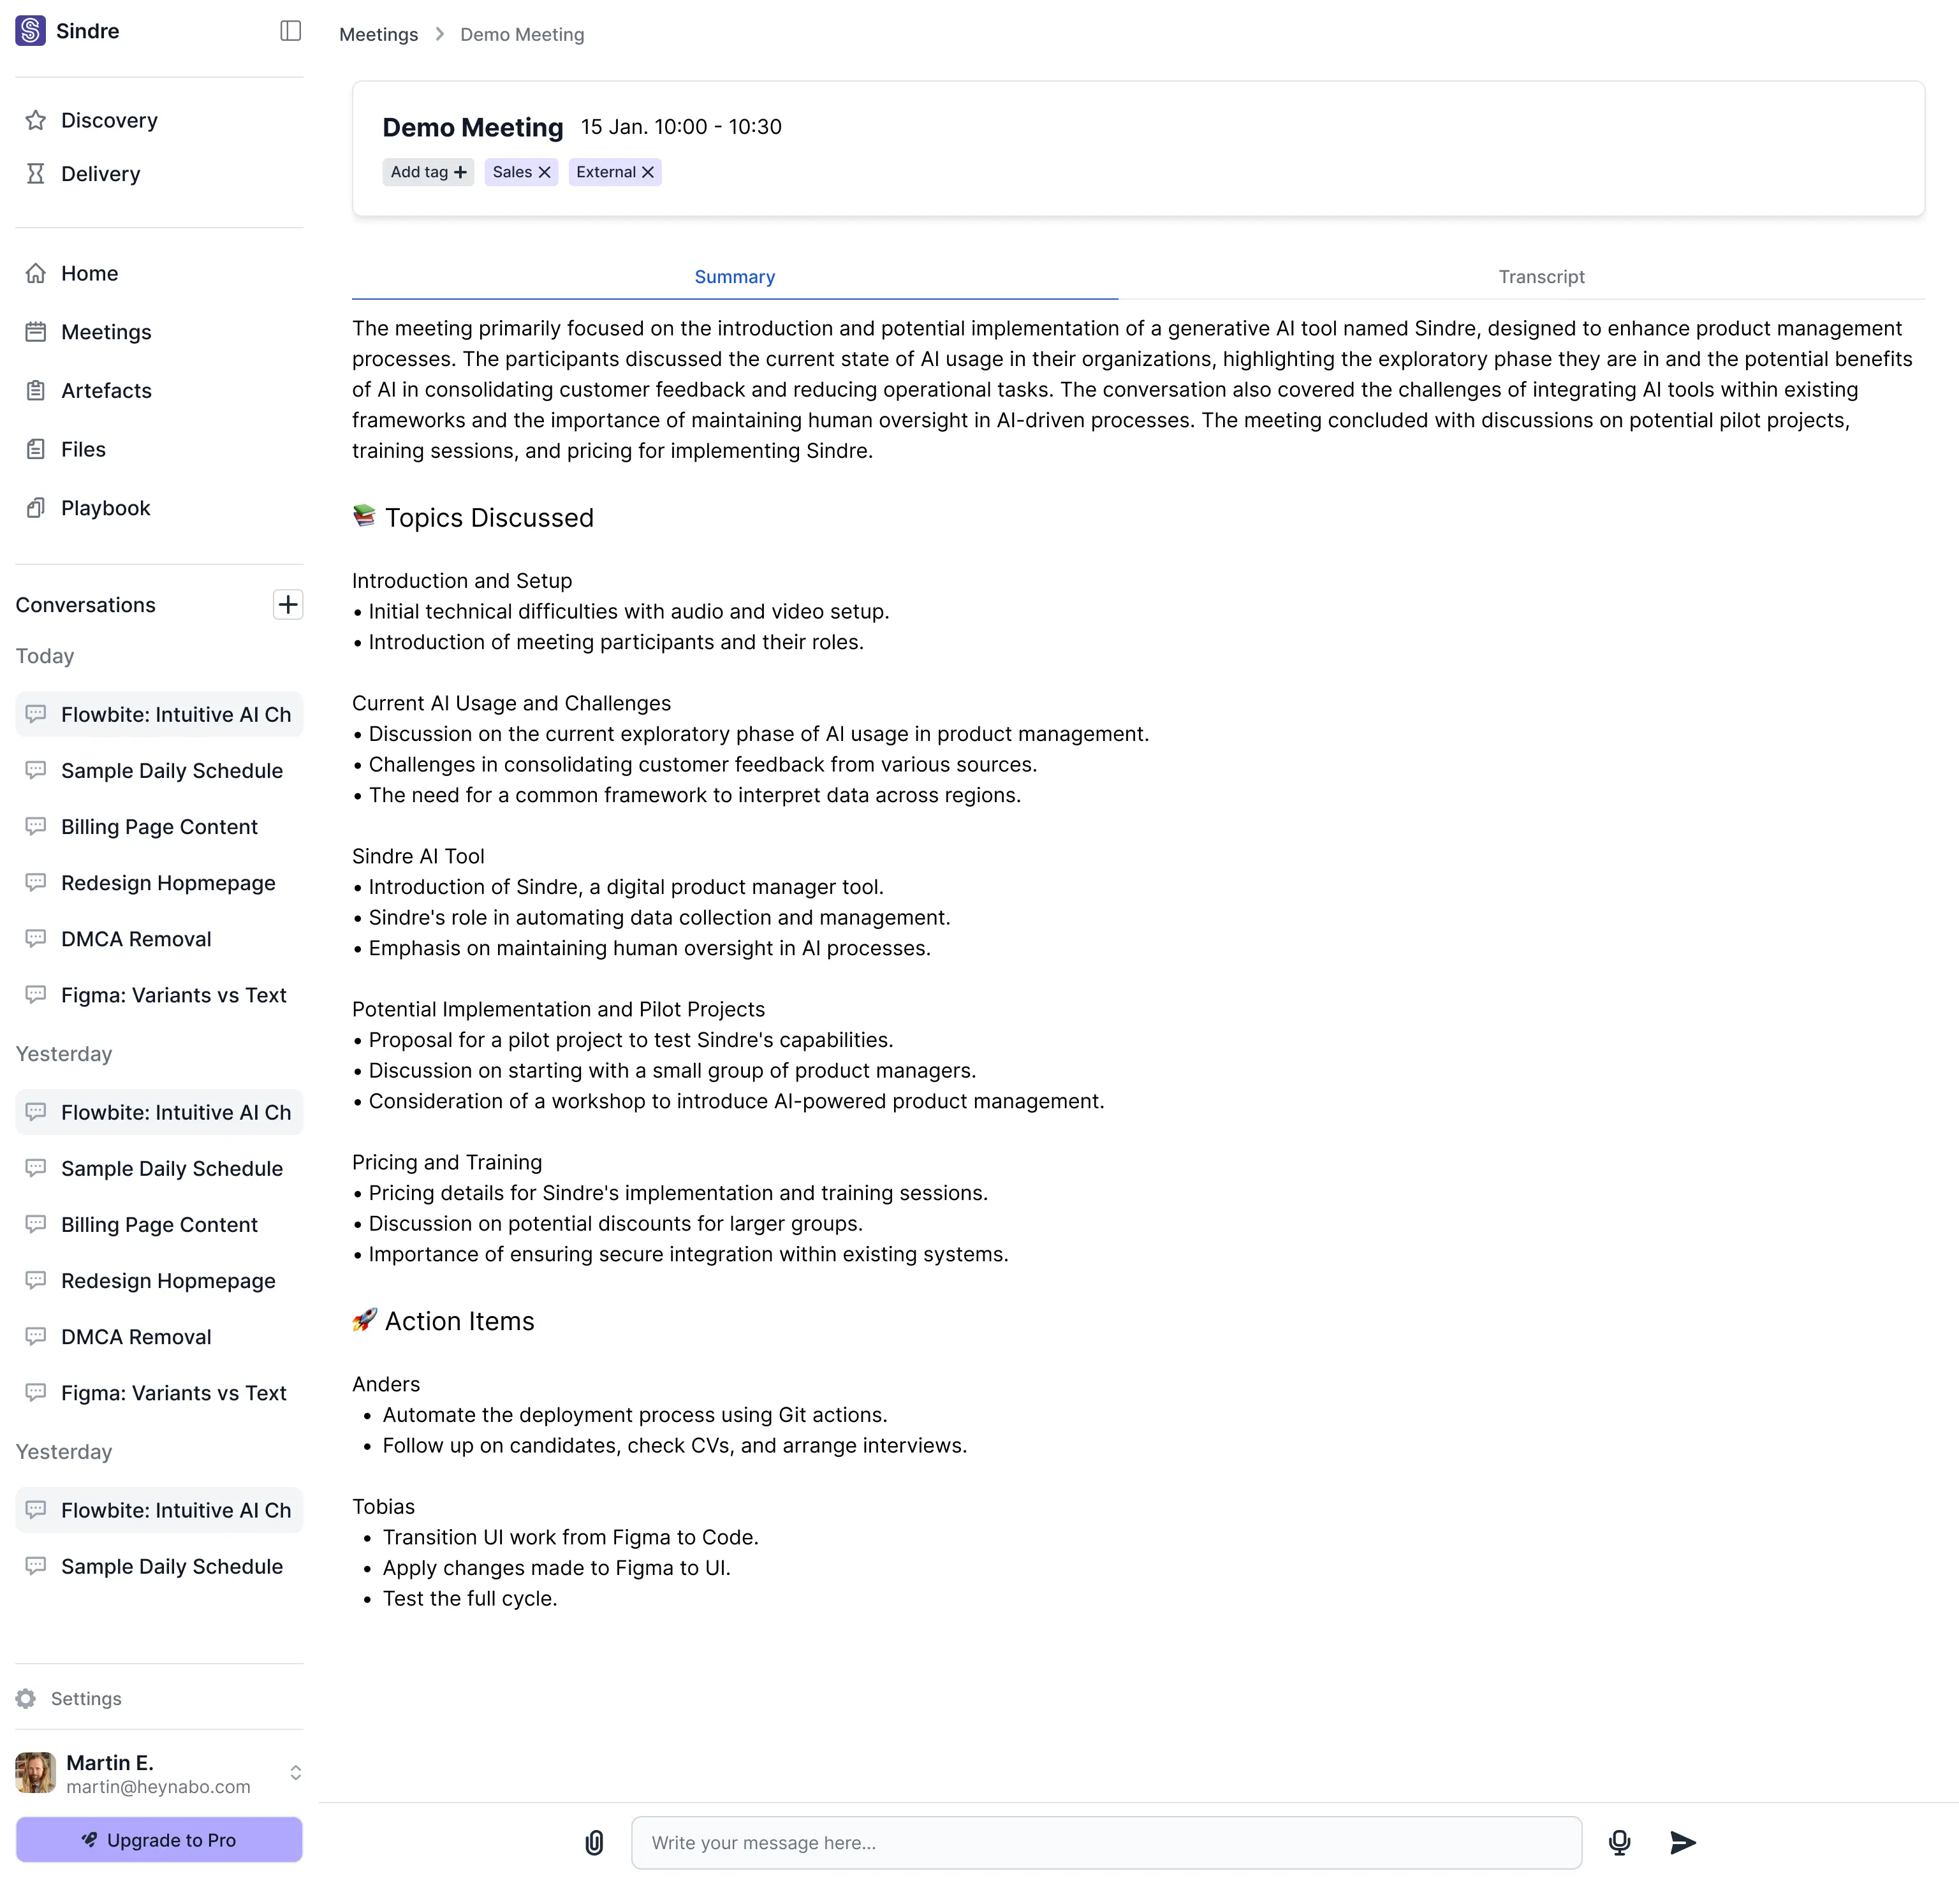Viewport: 1959px width, 1904px height.
Task: Click the Sindre logo icon
Action: click(30, 31)
